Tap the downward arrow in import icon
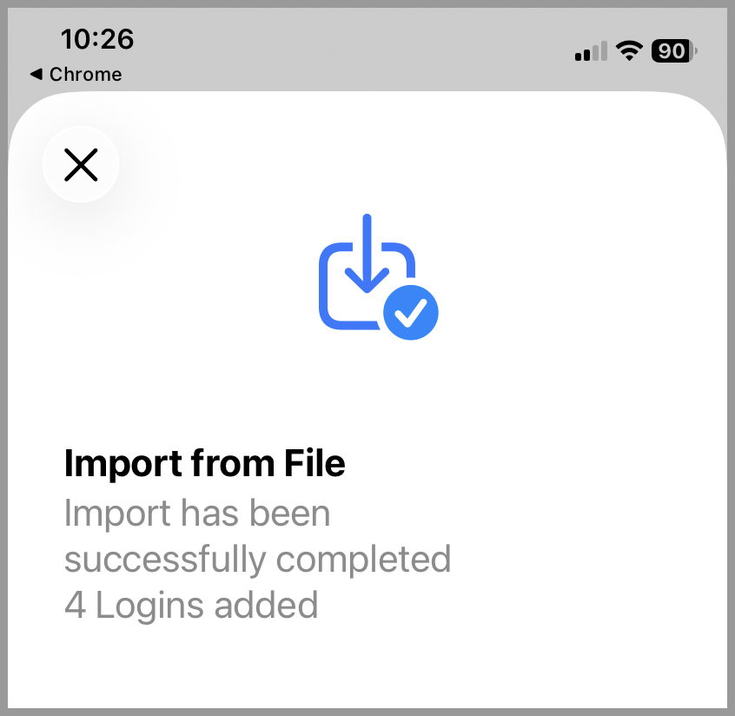The image size is (735, 716). pyautogui.click(x=367, y=254)
